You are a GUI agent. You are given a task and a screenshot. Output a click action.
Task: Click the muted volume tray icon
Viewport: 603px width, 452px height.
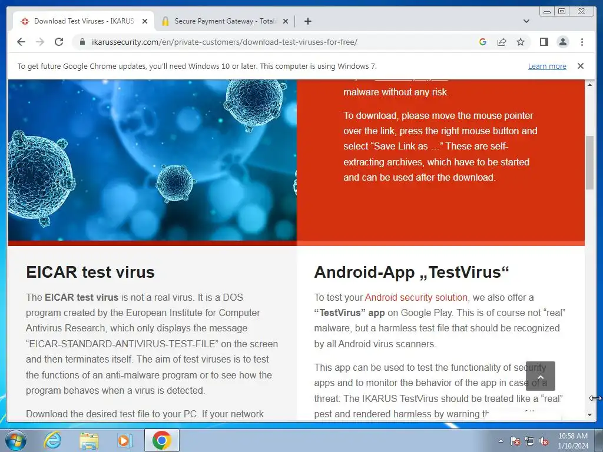(x=544, y=441)
